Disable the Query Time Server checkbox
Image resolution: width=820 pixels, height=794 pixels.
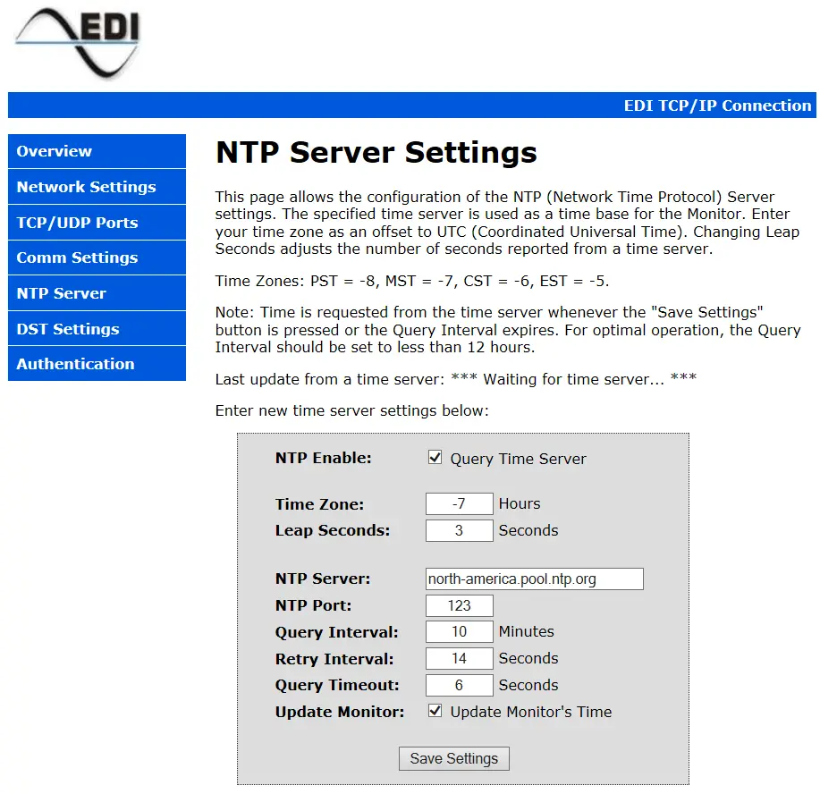click(435, 457)
